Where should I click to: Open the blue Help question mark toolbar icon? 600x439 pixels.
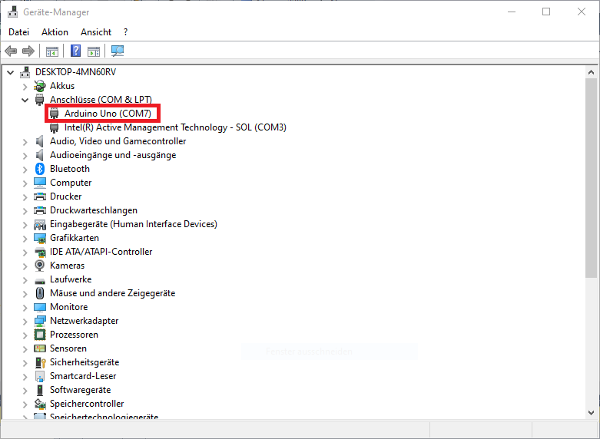(x=76, y=51)
